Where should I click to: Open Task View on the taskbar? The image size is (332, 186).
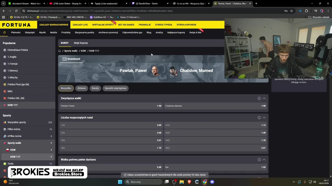[167, 182]
